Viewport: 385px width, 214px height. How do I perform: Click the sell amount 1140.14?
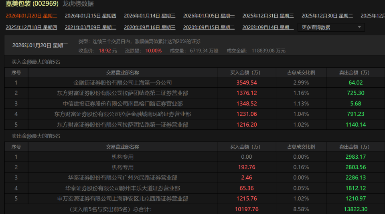point(356,125)
